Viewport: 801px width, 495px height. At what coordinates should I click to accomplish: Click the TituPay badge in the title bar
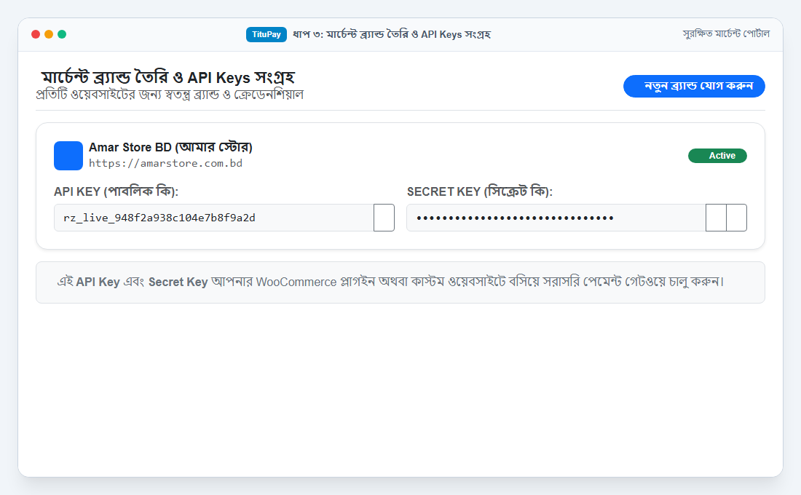(x=266, y=34)
